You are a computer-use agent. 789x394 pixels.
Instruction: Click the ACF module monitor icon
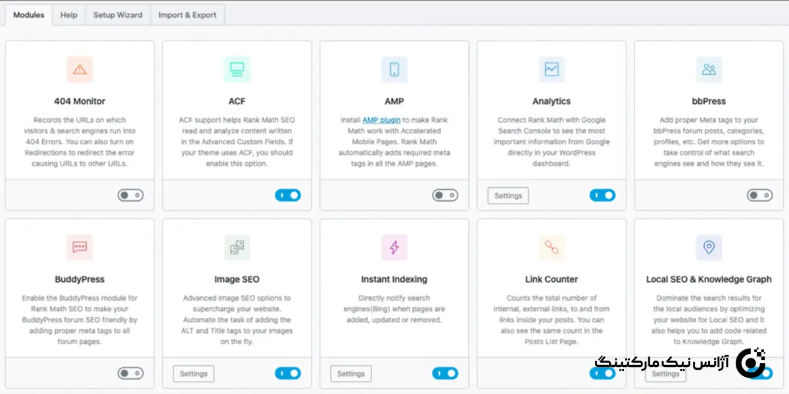point(237,70)
